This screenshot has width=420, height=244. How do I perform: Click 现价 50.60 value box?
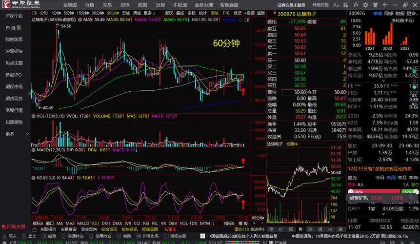[294, 92]
